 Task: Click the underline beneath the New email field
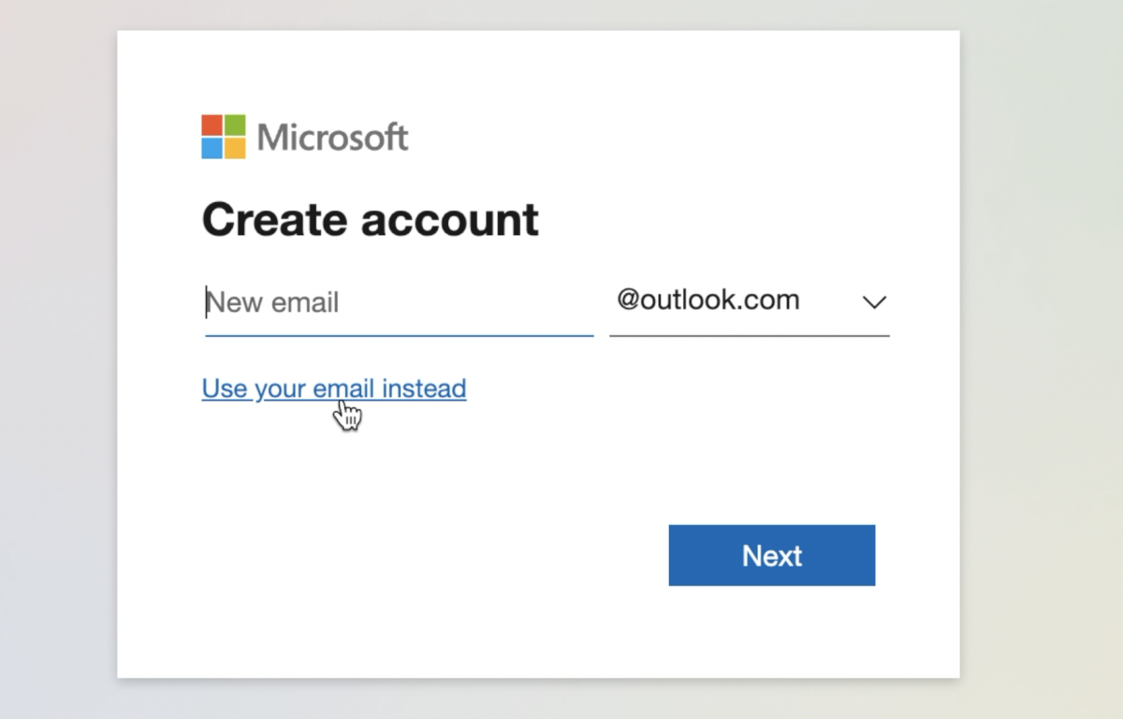400,332
